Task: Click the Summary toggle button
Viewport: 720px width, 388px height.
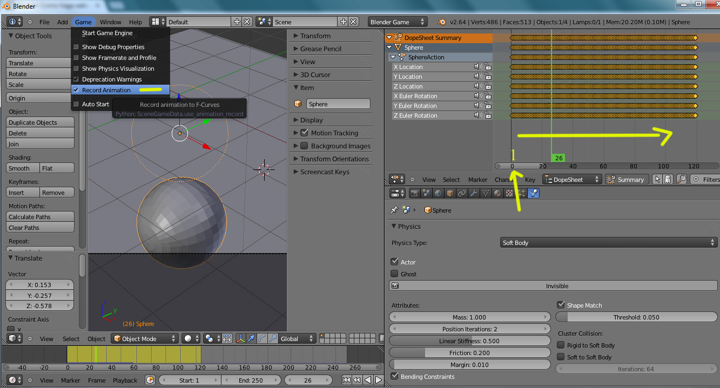Action: [x=627, y=179]
